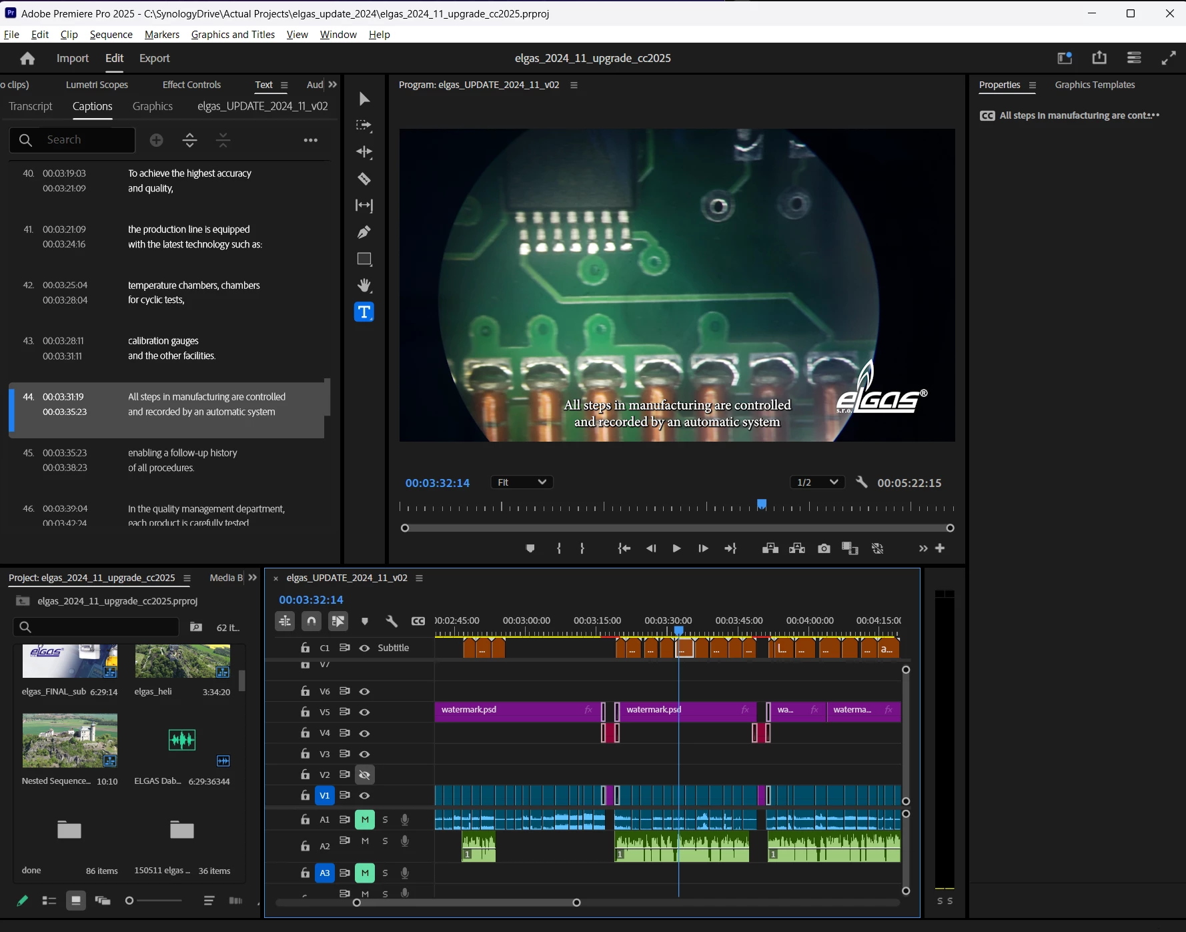The width and height of the screenshot is (1186, 932).
Task: Select caption 42 about temperature chambers
Action: (193, 292)
